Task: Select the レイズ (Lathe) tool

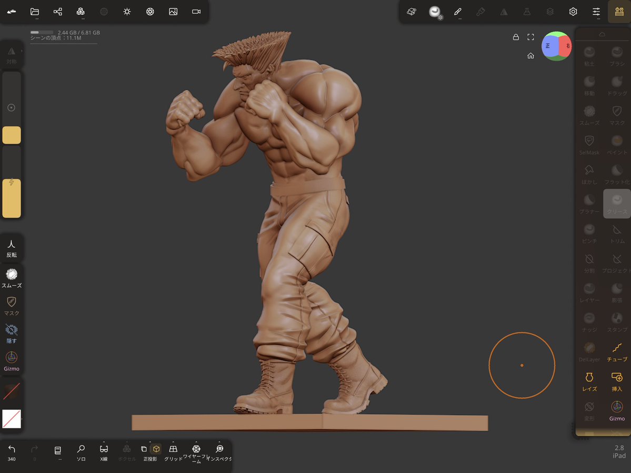Action: [589, 381]
